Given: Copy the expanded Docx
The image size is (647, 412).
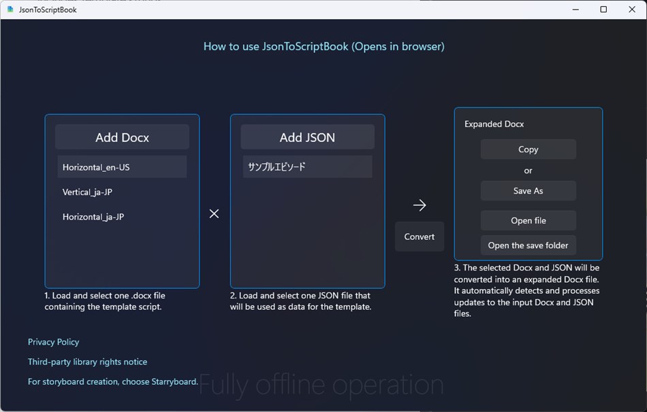Looking at the screenshot, I should click(x=528, y=149).
